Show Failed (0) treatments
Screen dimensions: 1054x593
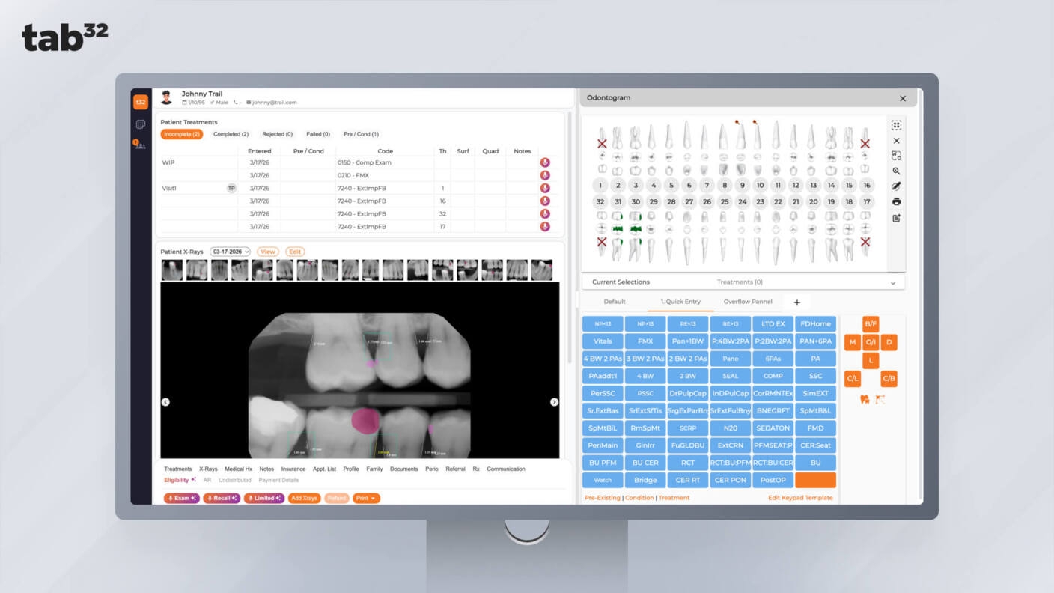317,134
